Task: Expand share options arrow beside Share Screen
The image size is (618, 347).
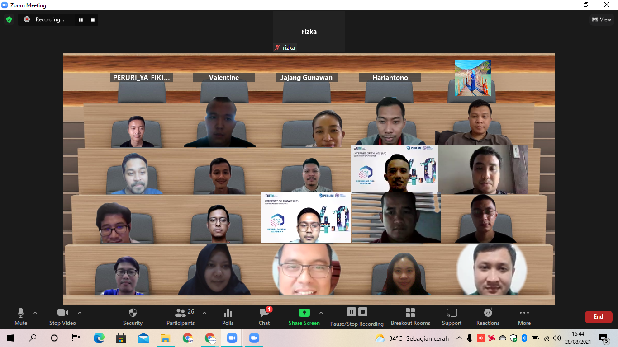Action: [x=321, y=313]
